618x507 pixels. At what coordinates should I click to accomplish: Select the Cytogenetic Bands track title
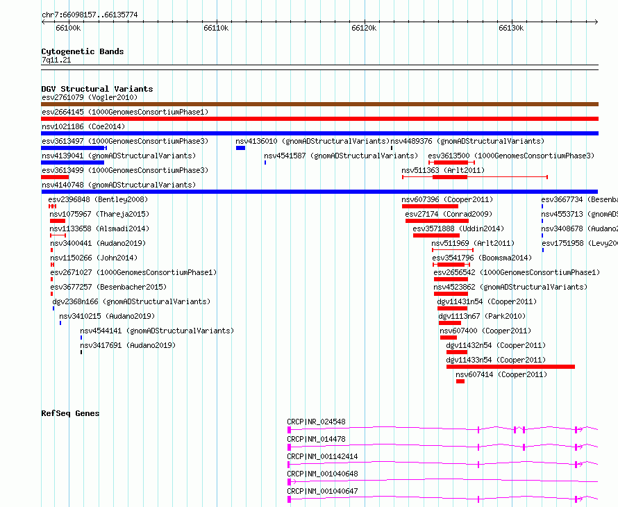pos(83,51)
